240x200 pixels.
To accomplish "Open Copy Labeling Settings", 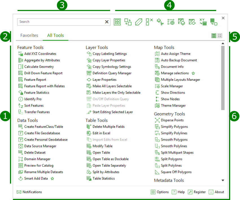I will coord(107,54).
